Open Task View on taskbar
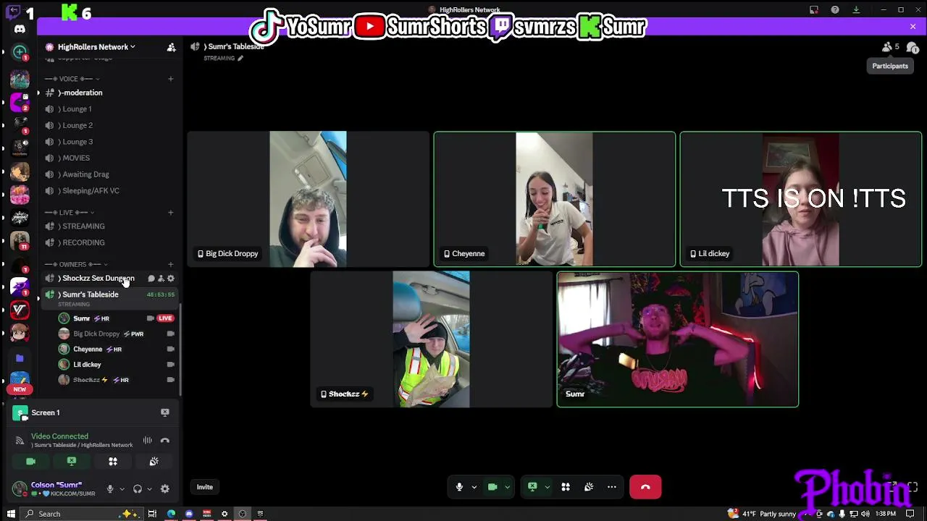The image size is (927, 521). click(152, 514)
